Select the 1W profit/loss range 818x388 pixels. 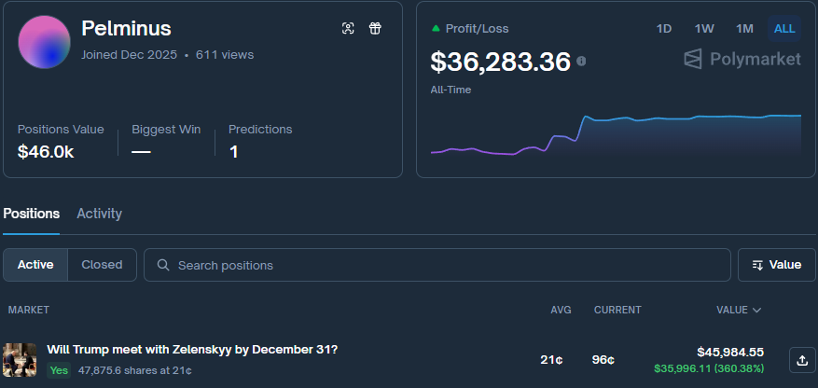(704, 29)
